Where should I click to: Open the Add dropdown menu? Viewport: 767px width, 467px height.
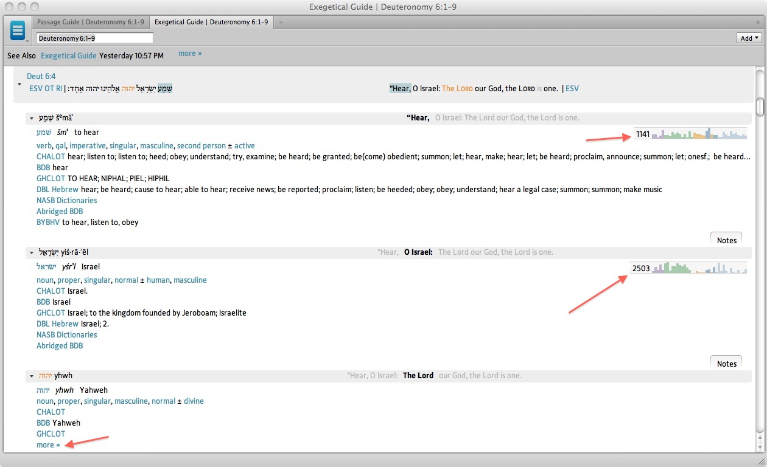[x=749, y=38]
